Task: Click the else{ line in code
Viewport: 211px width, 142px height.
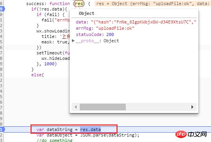Action: (x=38, y=75)
